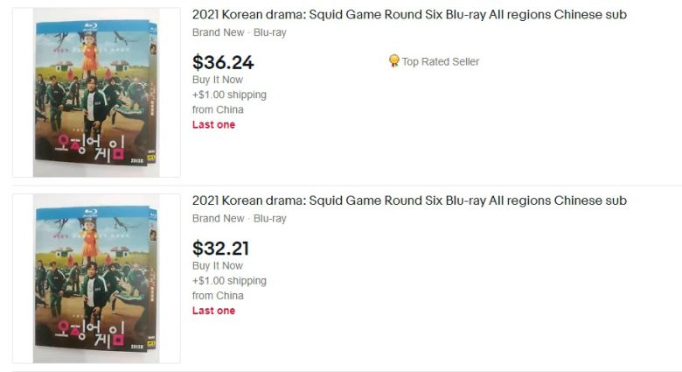Click the +$1.00 shipping text of $32.21 listing
This screenshot has width=682, height=372.
pos(229,281)
